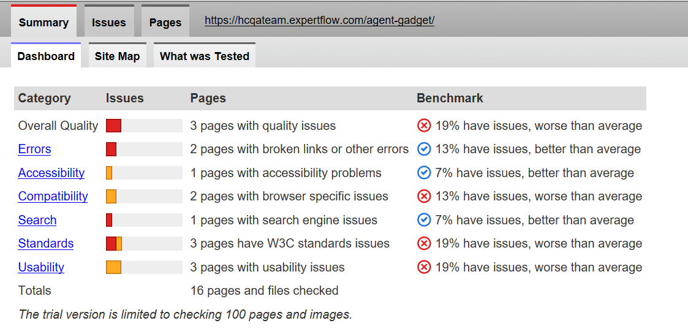688x334 pixels.
Task: Click the red X icon in Compatibility row
Action: 424,196
